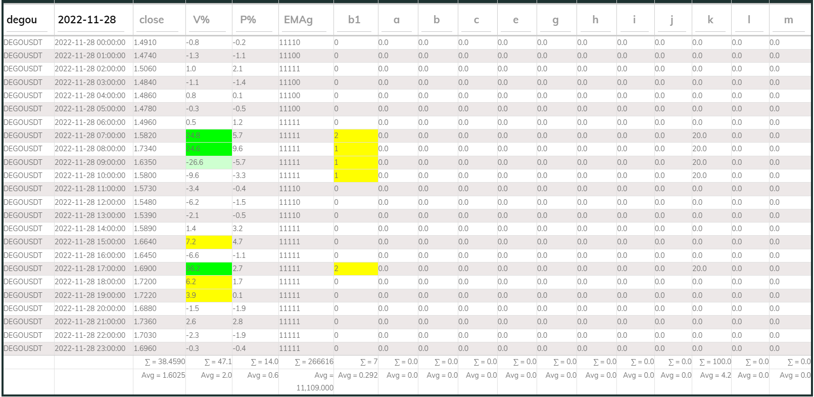The image size is (814, 397).
Task: Focus the 'close' column header filter
Action: pyautogui.click(x=159, y=20)
